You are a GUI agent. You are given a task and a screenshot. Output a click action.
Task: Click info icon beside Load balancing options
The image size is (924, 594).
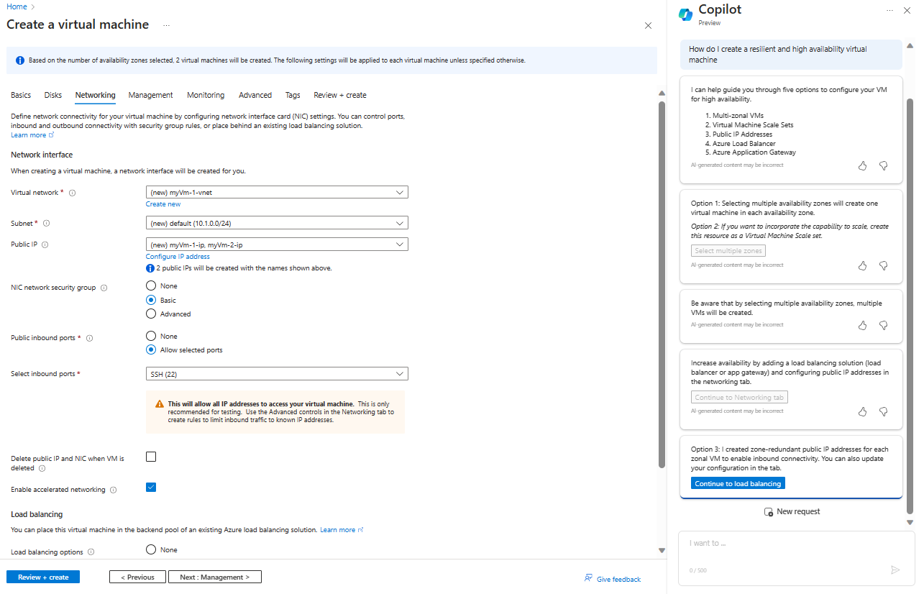click(91, 552)
